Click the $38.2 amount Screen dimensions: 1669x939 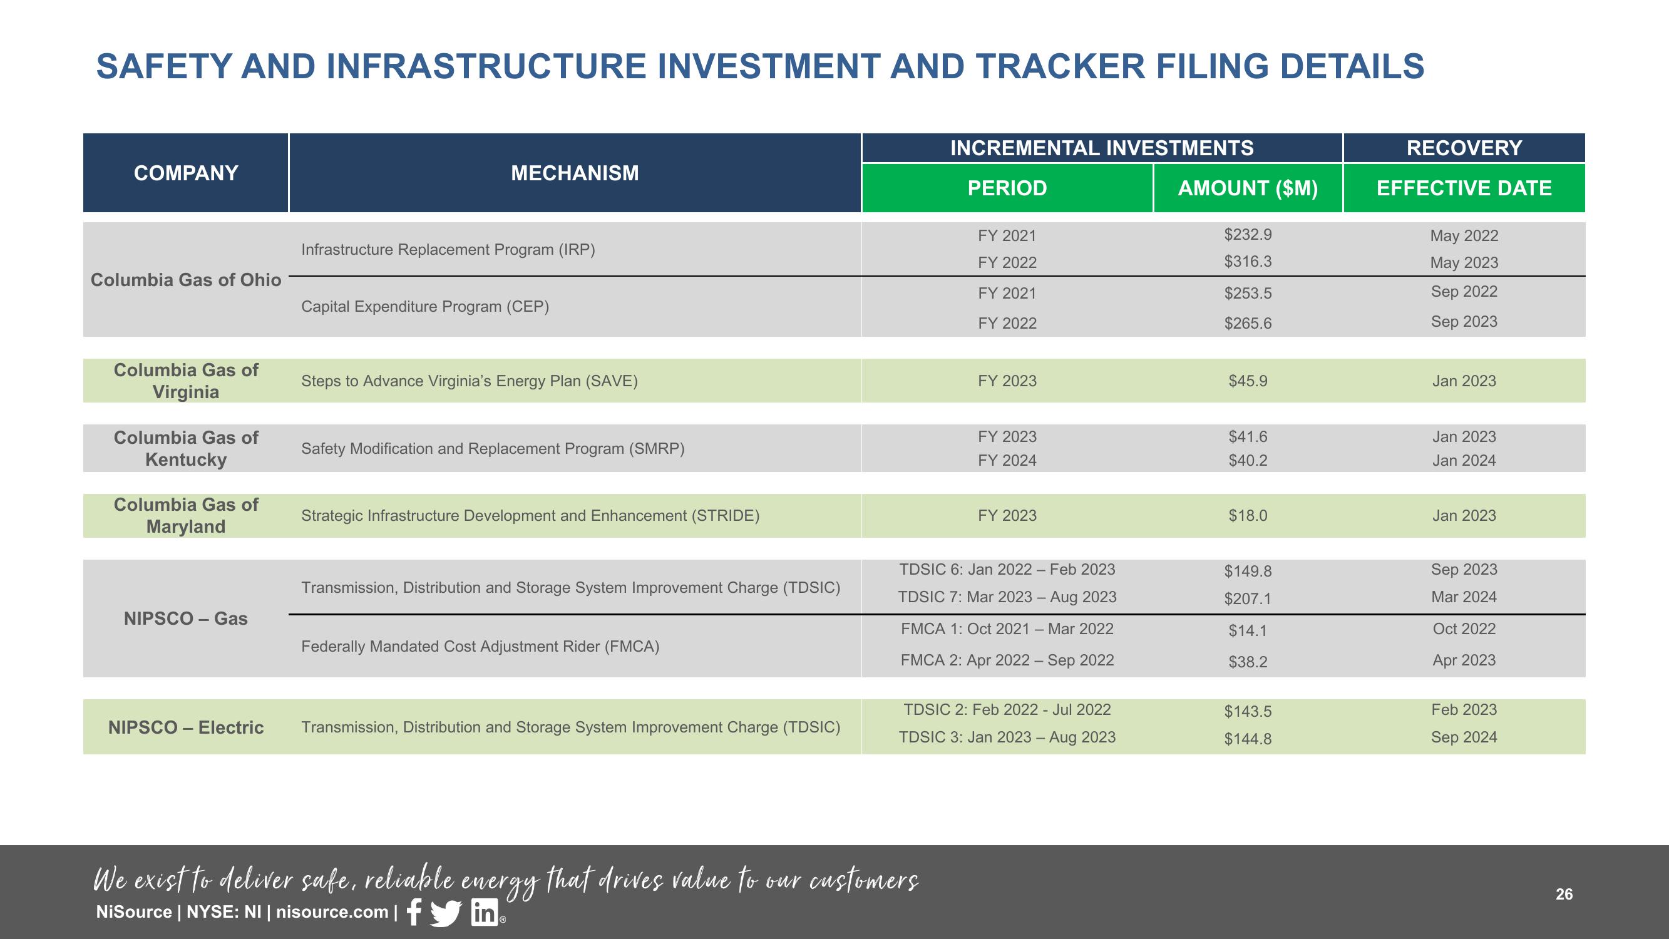pyautogui.click(x=1248, y=662)
